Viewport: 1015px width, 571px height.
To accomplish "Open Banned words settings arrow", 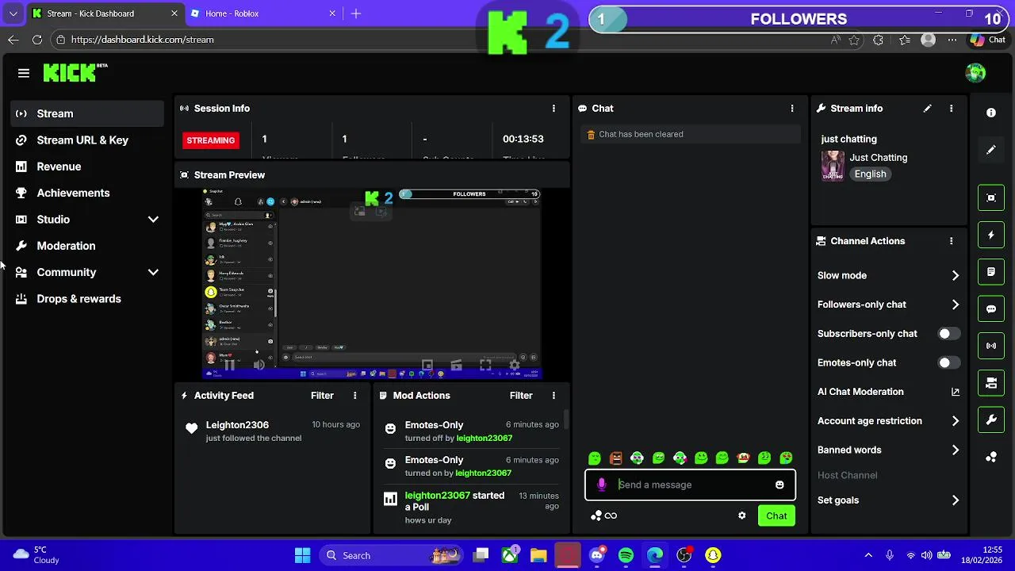I will [x=955, y=450].
